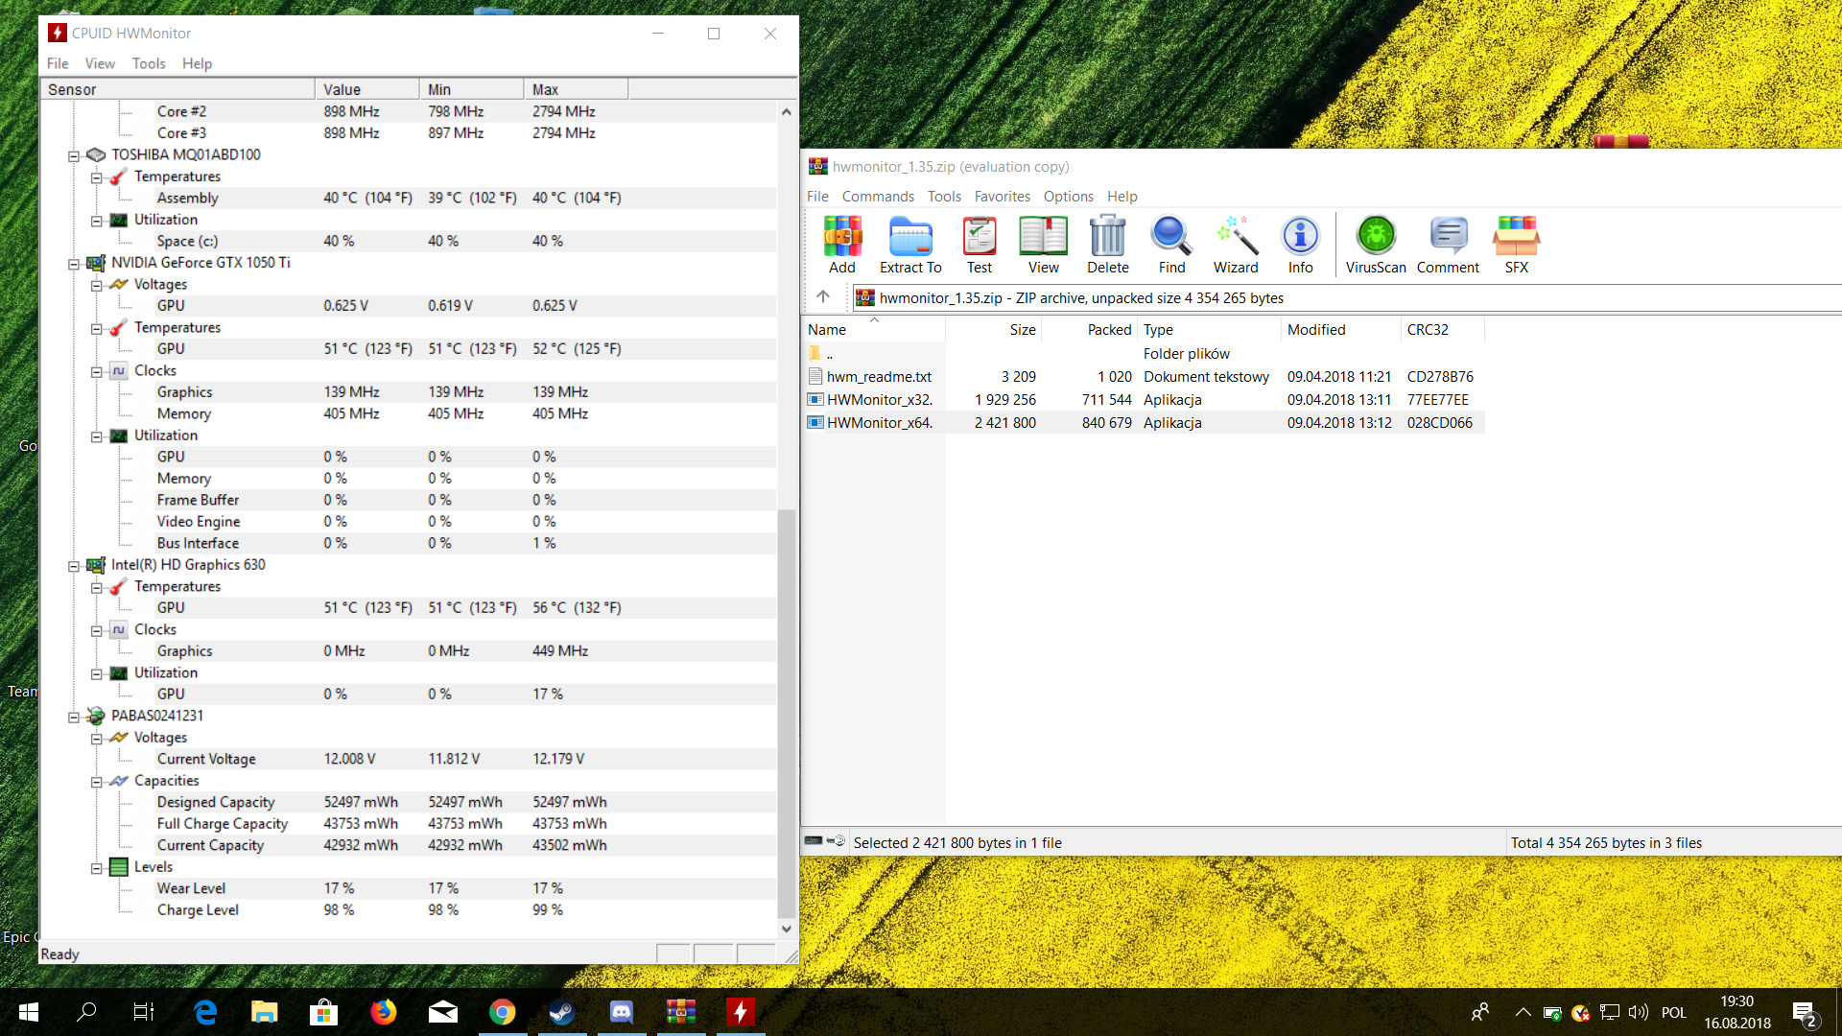
Task: Select the hwm_readme.txt file row
Action: click(879, 377)
